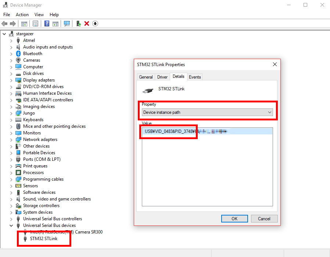The width and height of the screenshot is (330, 257).
Task: Click the Show/Hide console tree icon
Action: 24,23
